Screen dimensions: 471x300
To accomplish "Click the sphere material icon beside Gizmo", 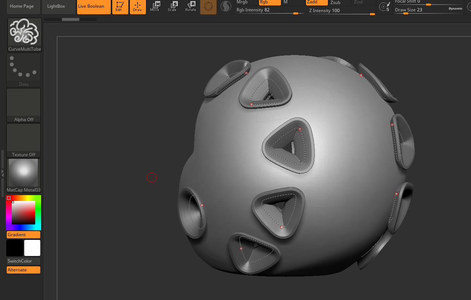I will coord(226,7).
